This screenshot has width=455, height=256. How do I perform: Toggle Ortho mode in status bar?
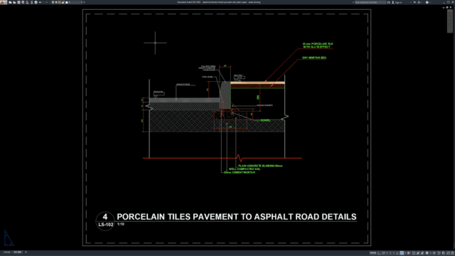pyautogui.click(x=379, y=253)
